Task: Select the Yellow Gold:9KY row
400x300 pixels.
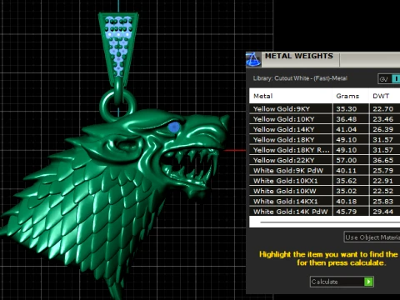Action: click(x=325, y=109)
